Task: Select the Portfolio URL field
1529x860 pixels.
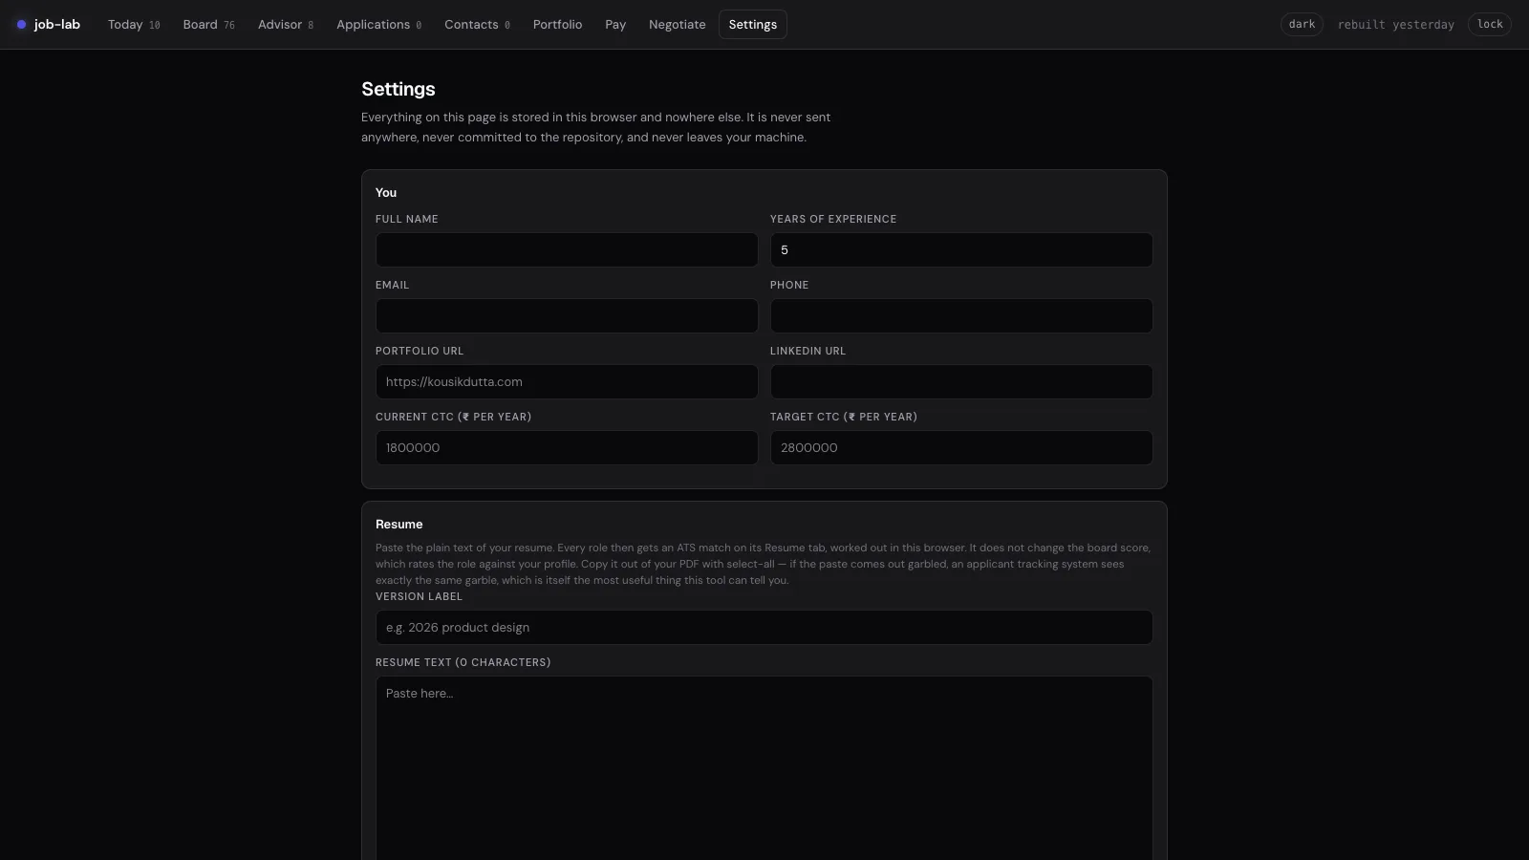Action: coord(567,382)
